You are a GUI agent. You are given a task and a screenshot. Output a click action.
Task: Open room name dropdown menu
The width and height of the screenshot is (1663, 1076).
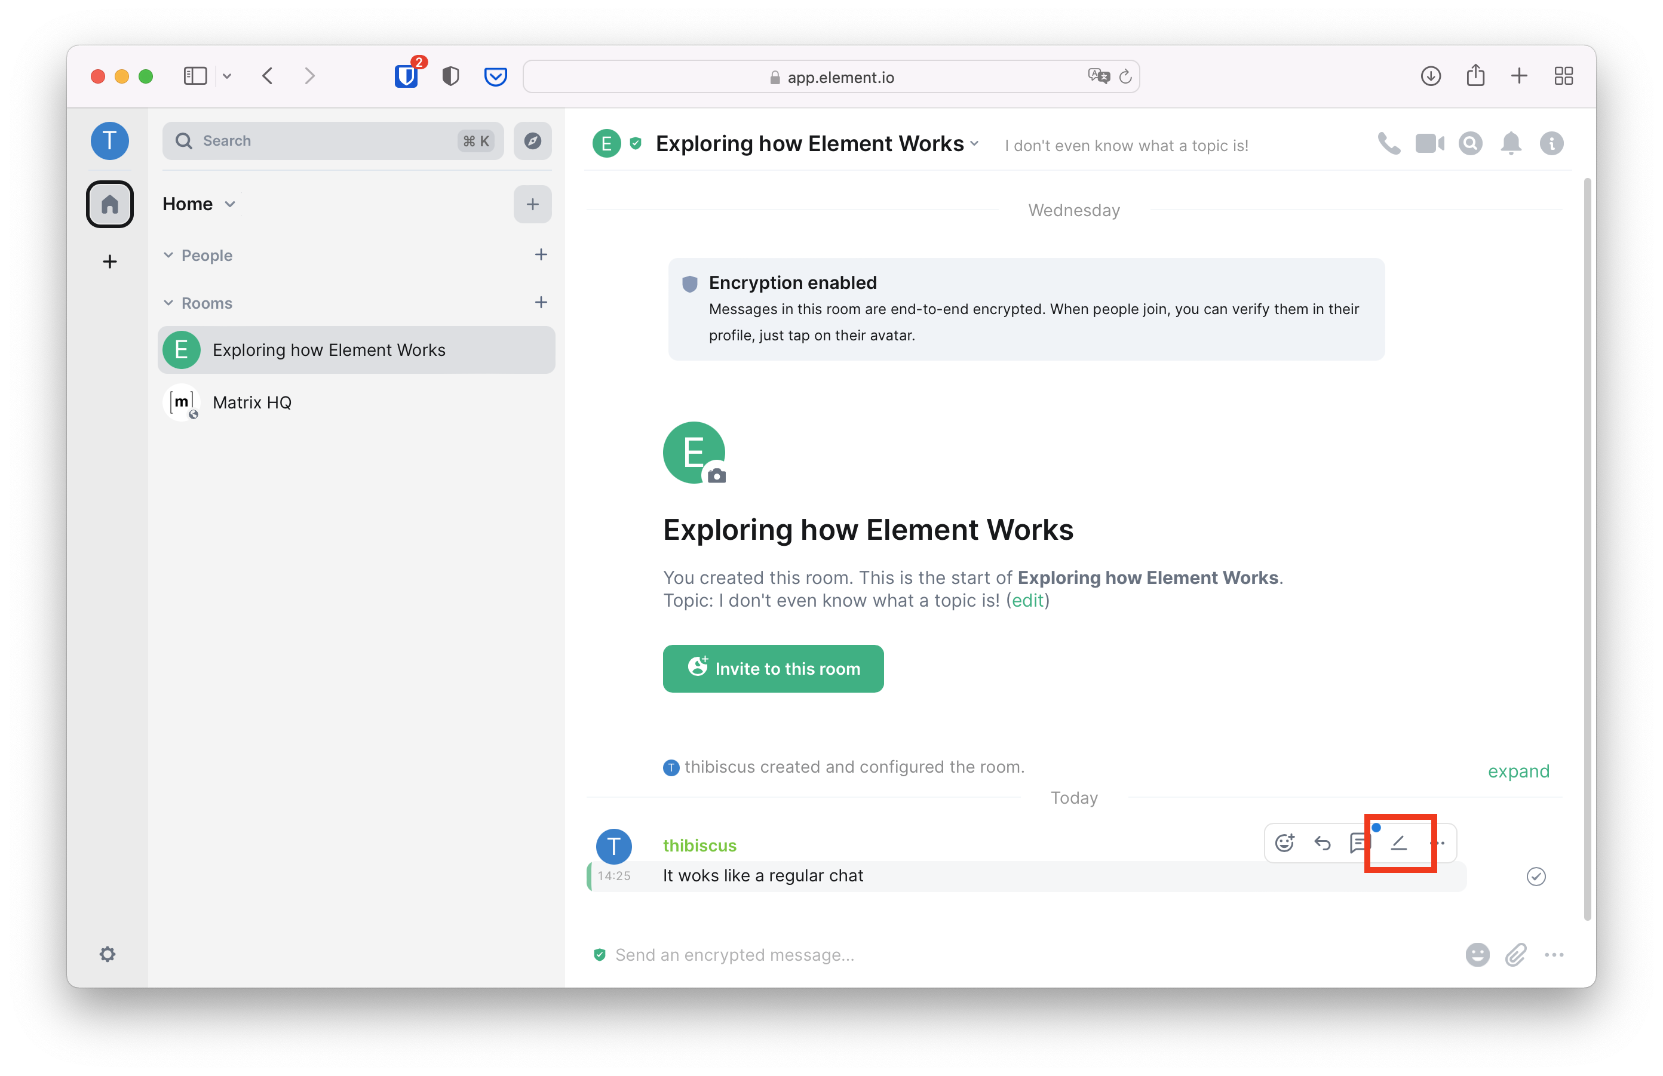(x=974, y=144)
